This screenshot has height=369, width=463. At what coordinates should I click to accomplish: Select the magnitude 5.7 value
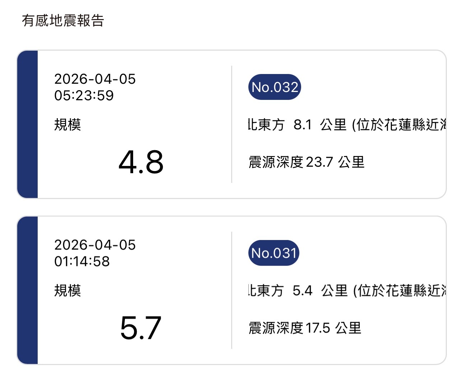click(x=141, y=326)
